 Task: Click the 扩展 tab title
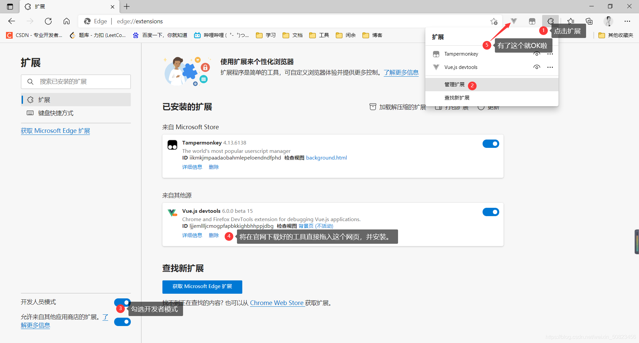40,7
